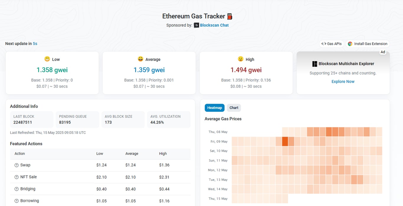Click the Average 1.359 gwei value

click(149, 70)
